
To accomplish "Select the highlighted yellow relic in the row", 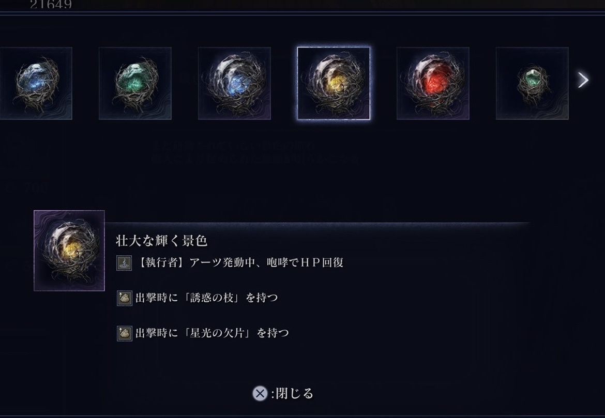I will pyautogui.click(x=334, y=83).
